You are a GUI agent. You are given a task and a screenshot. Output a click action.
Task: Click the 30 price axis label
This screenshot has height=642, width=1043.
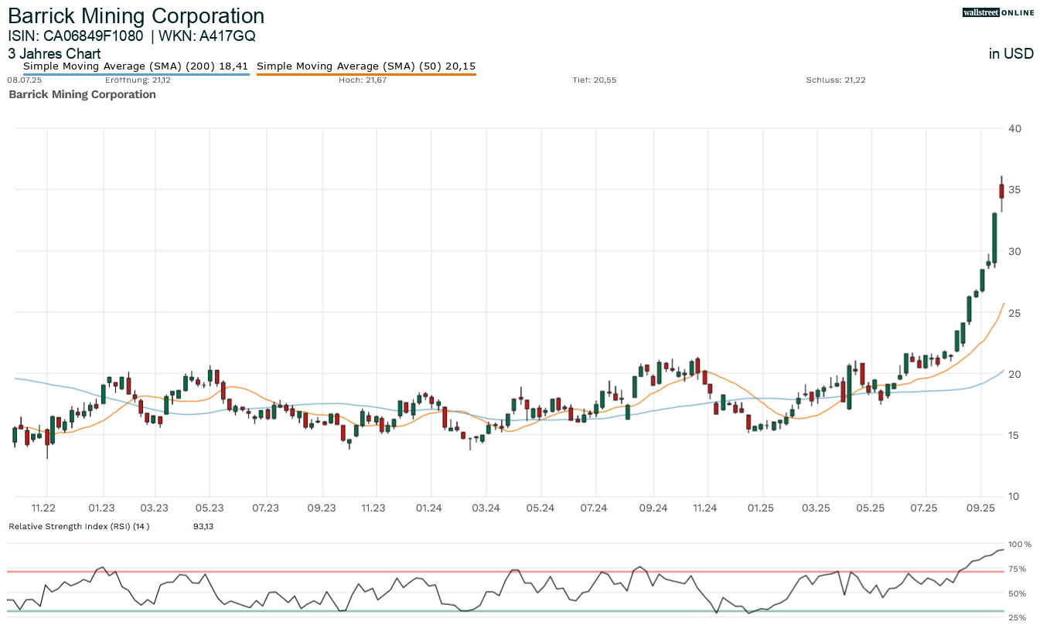pos(1015,251)
